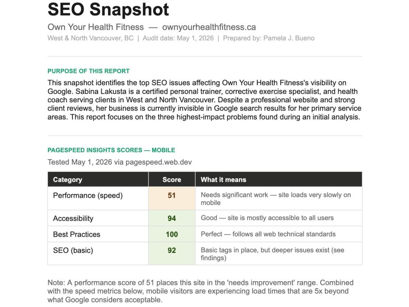Select the Best Practices row label
This screenshot has width=409, height=307.
coord(76,235)
